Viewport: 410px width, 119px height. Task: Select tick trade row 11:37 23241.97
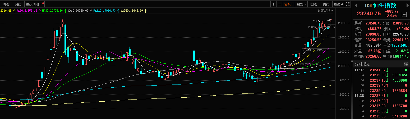click(381, 70)
